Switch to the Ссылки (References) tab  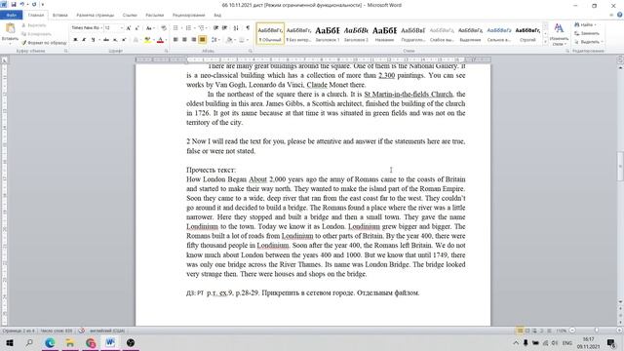130,16
